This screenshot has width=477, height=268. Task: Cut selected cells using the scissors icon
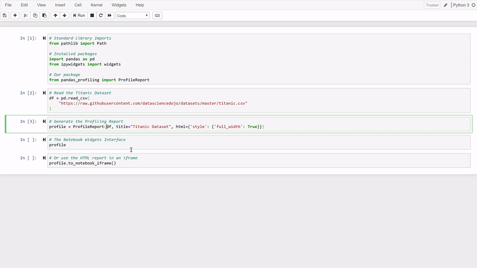pos(25,15)
